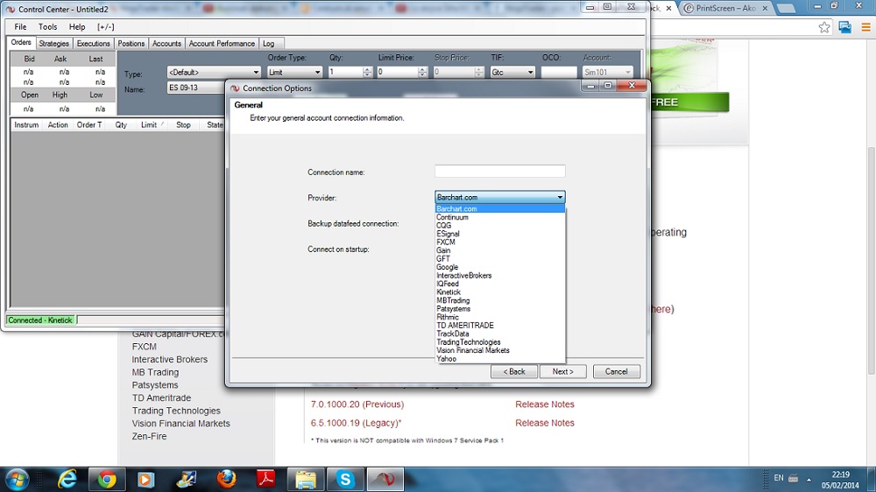
Task: Click the [+/-] menu item
Action: [106, 27]
